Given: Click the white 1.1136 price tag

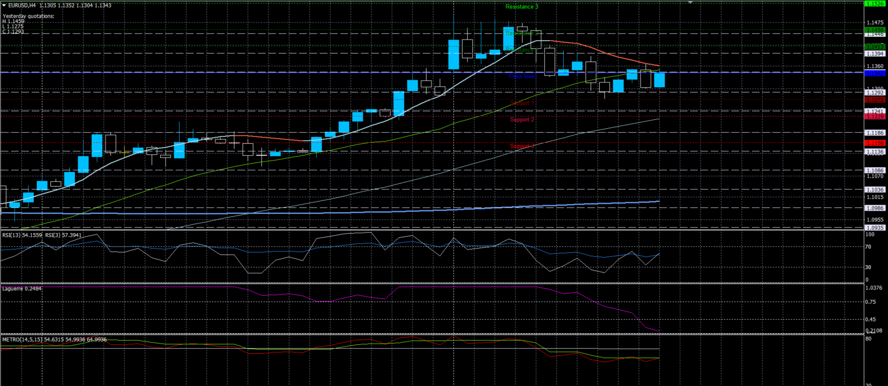Looking at the screenshot, I should [875, 152].
